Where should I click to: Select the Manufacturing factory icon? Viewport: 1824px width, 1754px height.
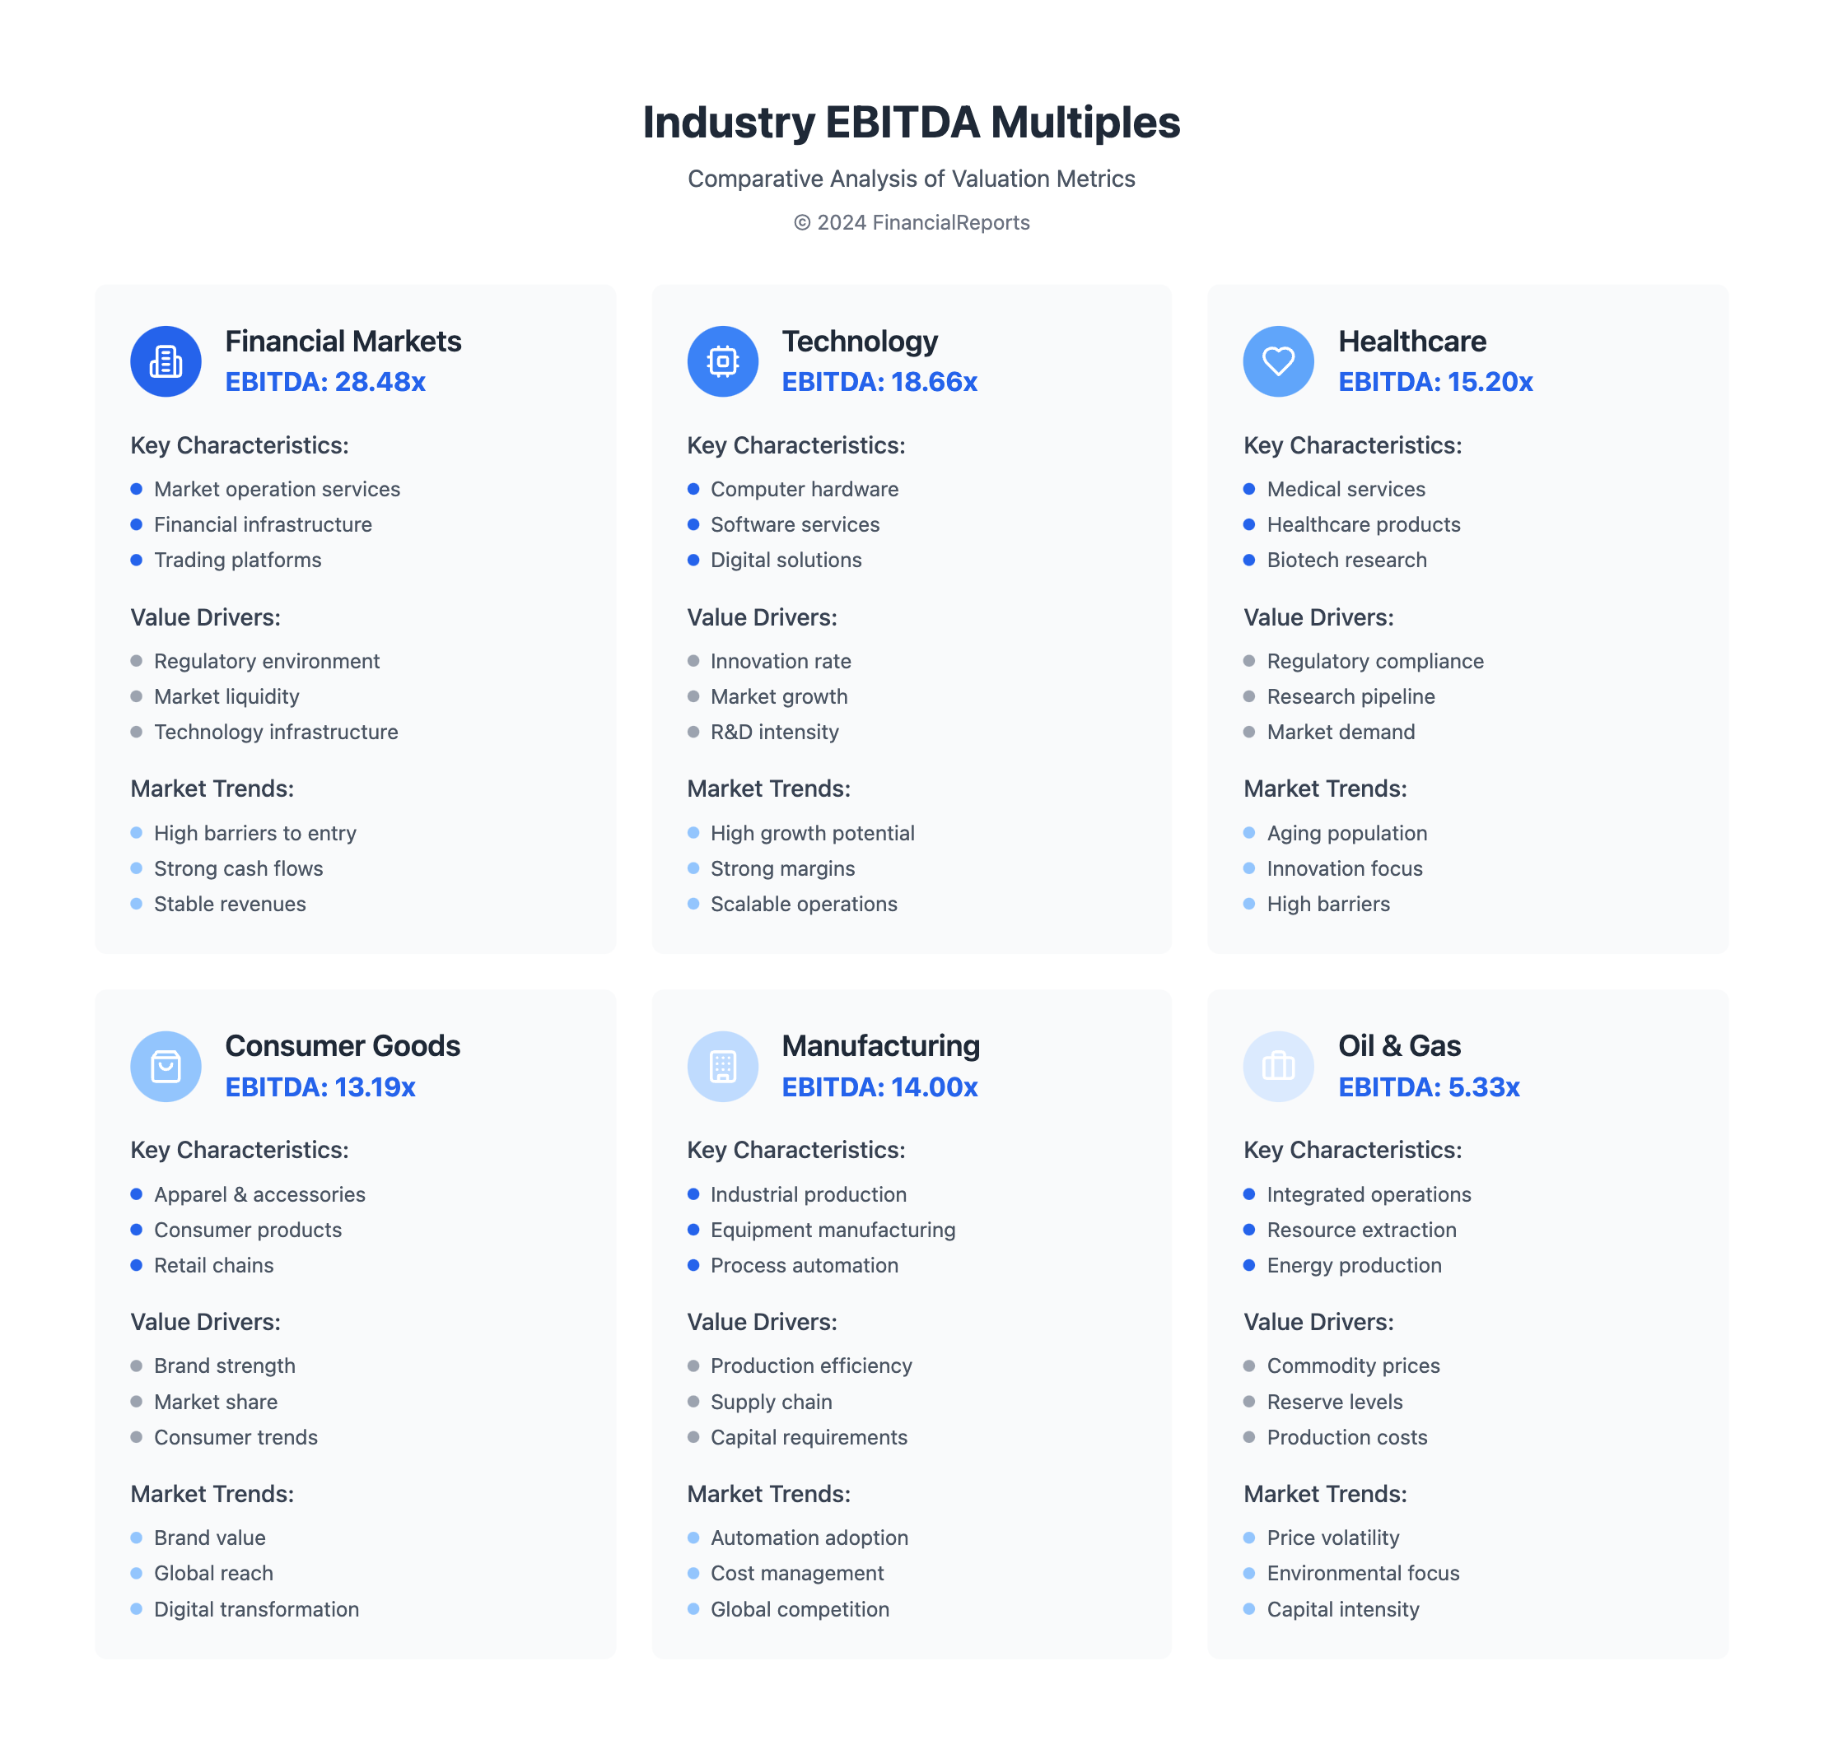(722, 1066)
